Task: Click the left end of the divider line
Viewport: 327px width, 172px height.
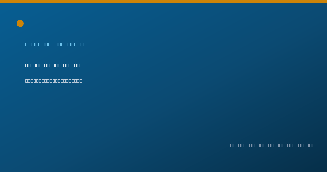Action: 18,130
